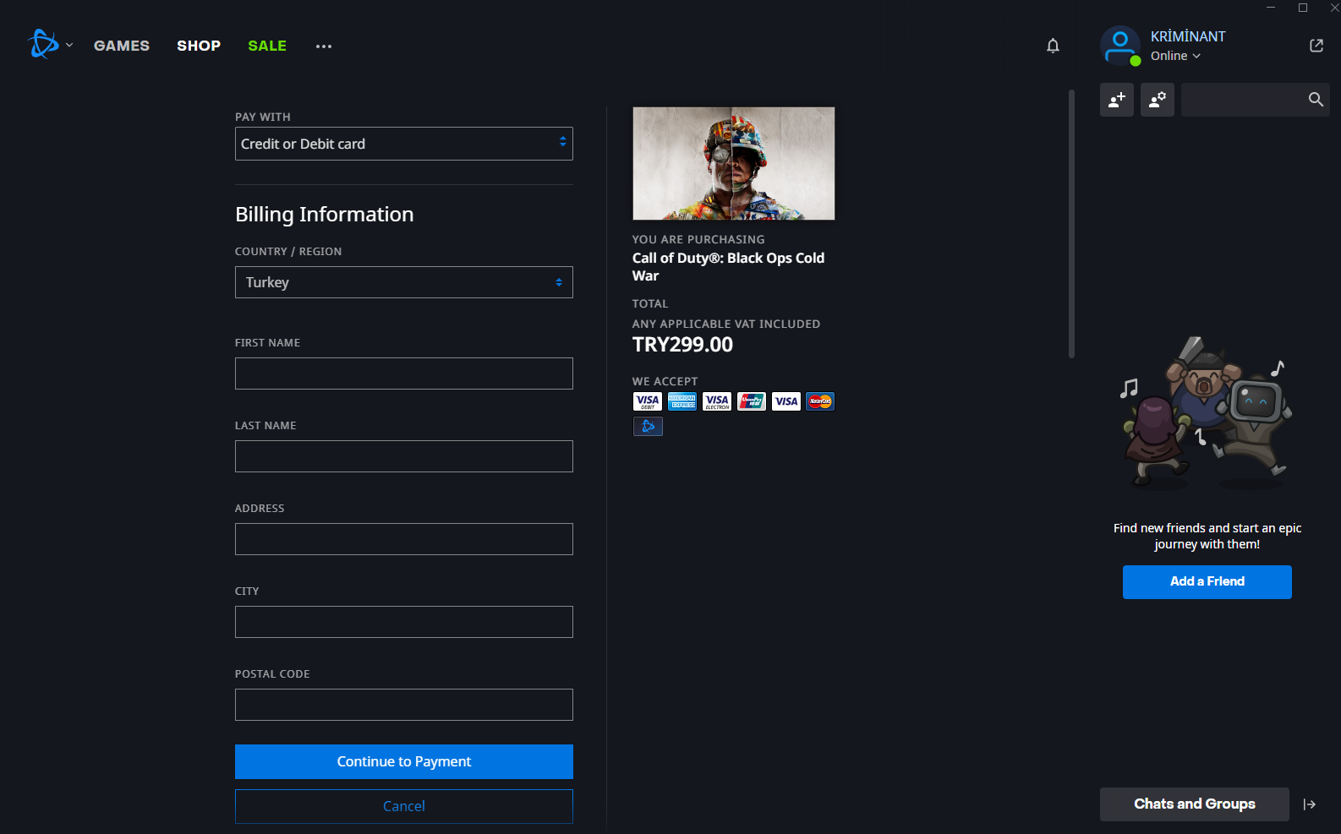1341x834 pixels.
Task: Pop out the friends list window
Action: click(x=1316, y=46)
